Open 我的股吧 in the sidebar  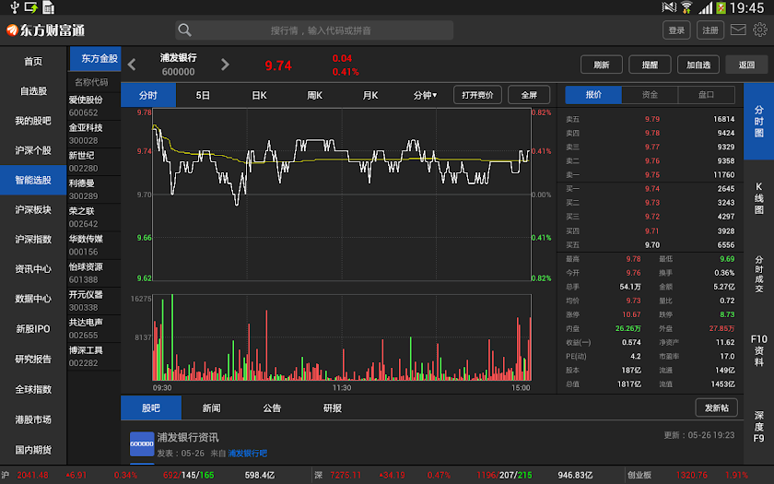point(33,121)
